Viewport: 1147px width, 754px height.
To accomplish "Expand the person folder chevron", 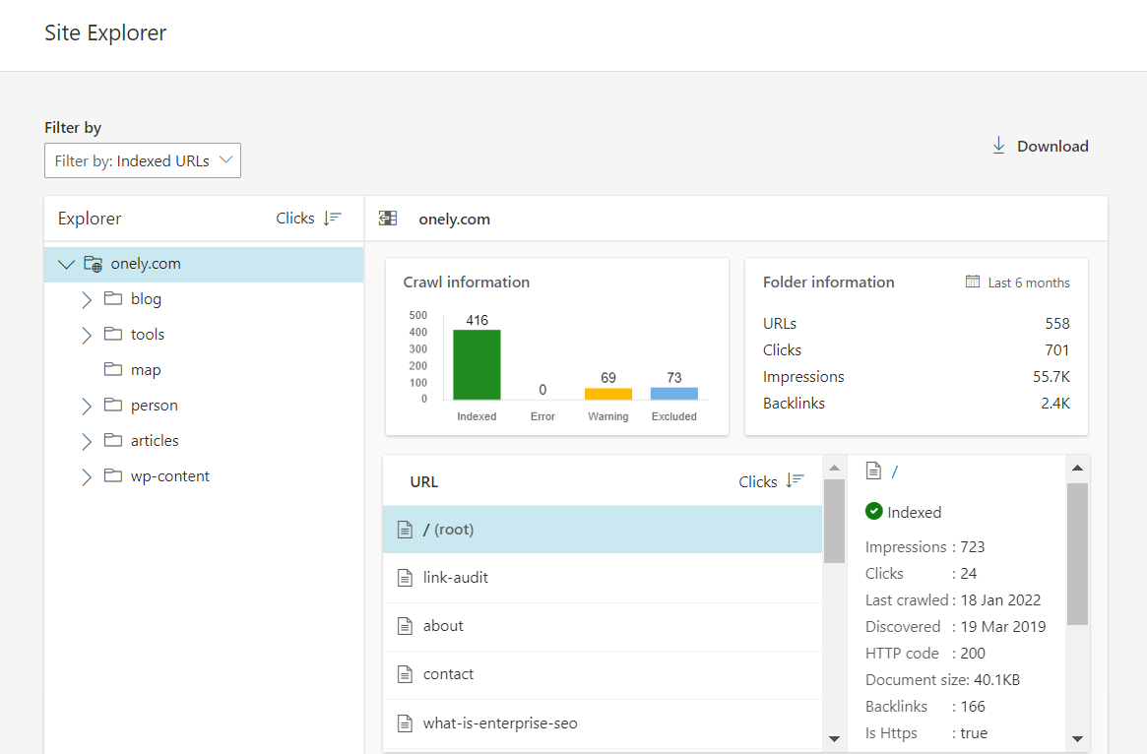I will tap(87, 405).
